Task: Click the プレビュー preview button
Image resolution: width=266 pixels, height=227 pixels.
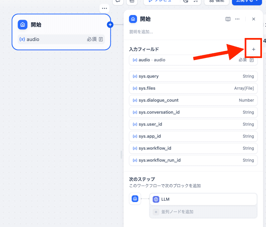Action: click(160, 1)
